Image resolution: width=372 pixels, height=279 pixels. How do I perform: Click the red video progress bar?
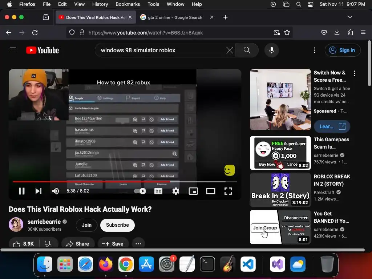(x=91, y=182)
